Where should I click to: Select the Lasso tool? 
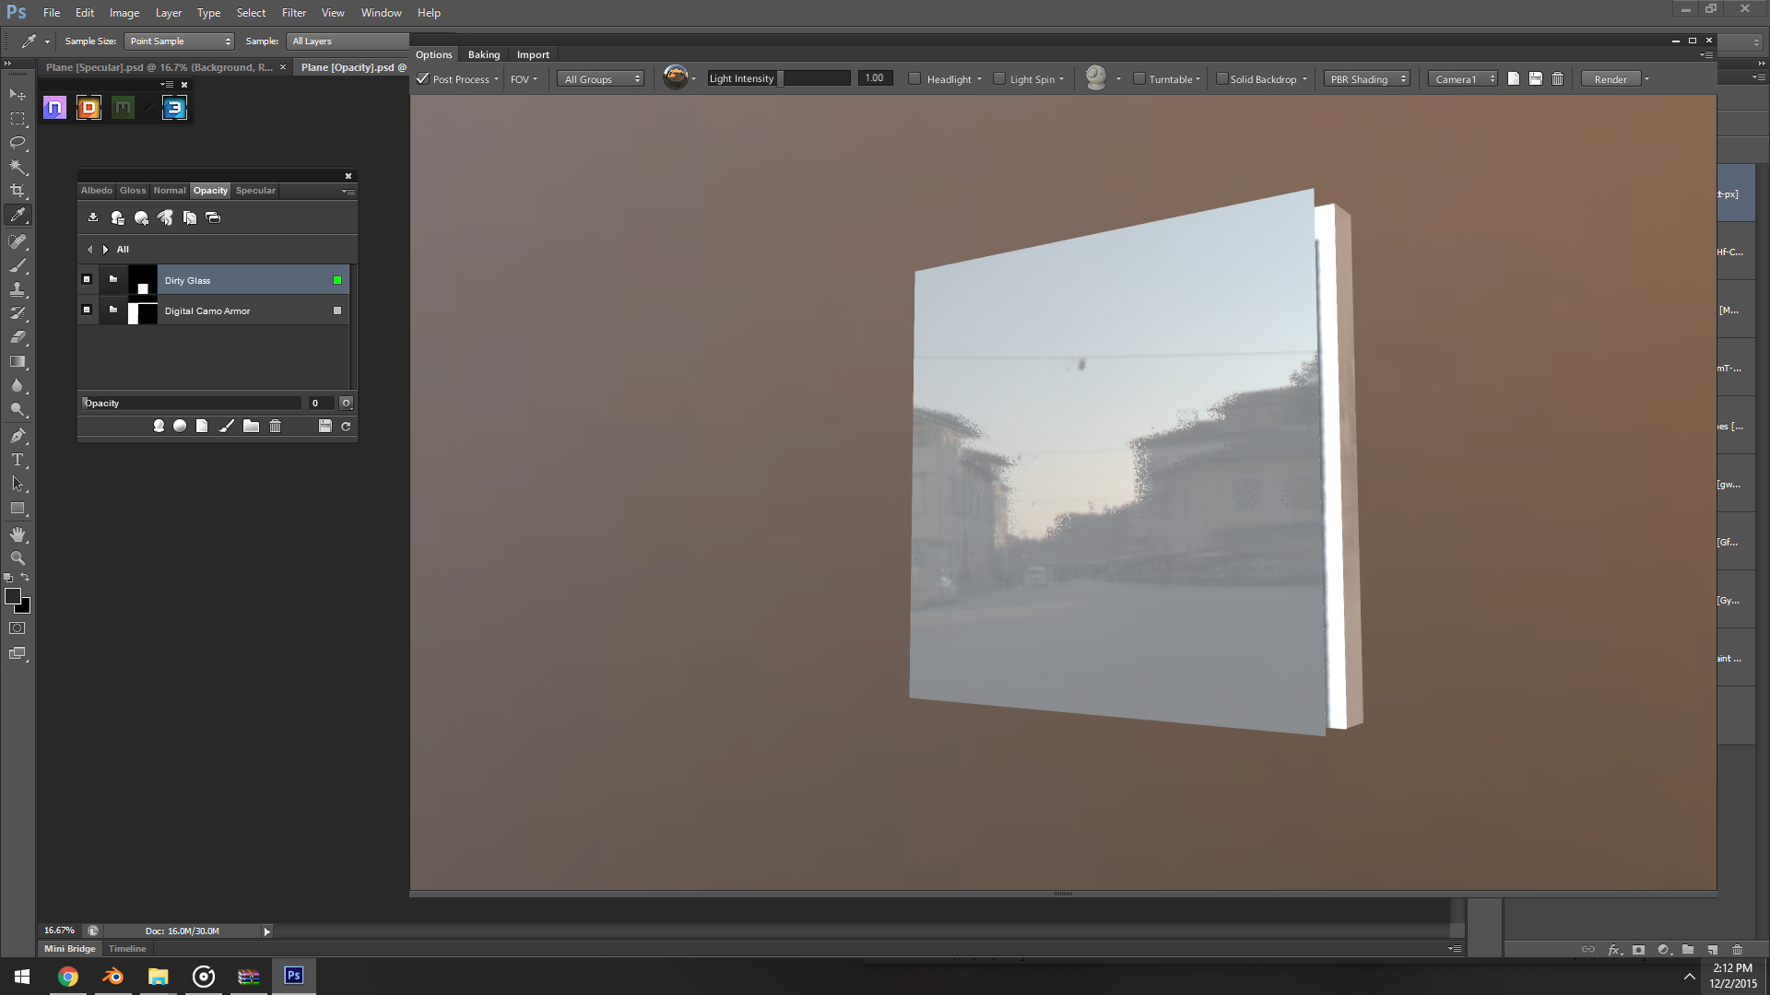18,143
